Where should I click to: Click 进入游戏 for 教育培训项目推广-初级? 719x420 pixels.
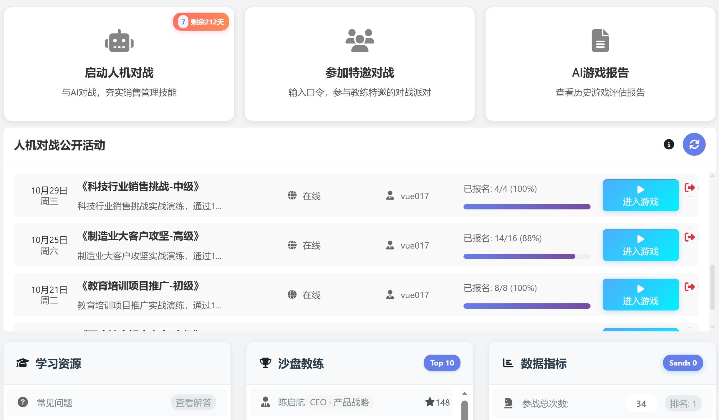[x=640, y=295]
